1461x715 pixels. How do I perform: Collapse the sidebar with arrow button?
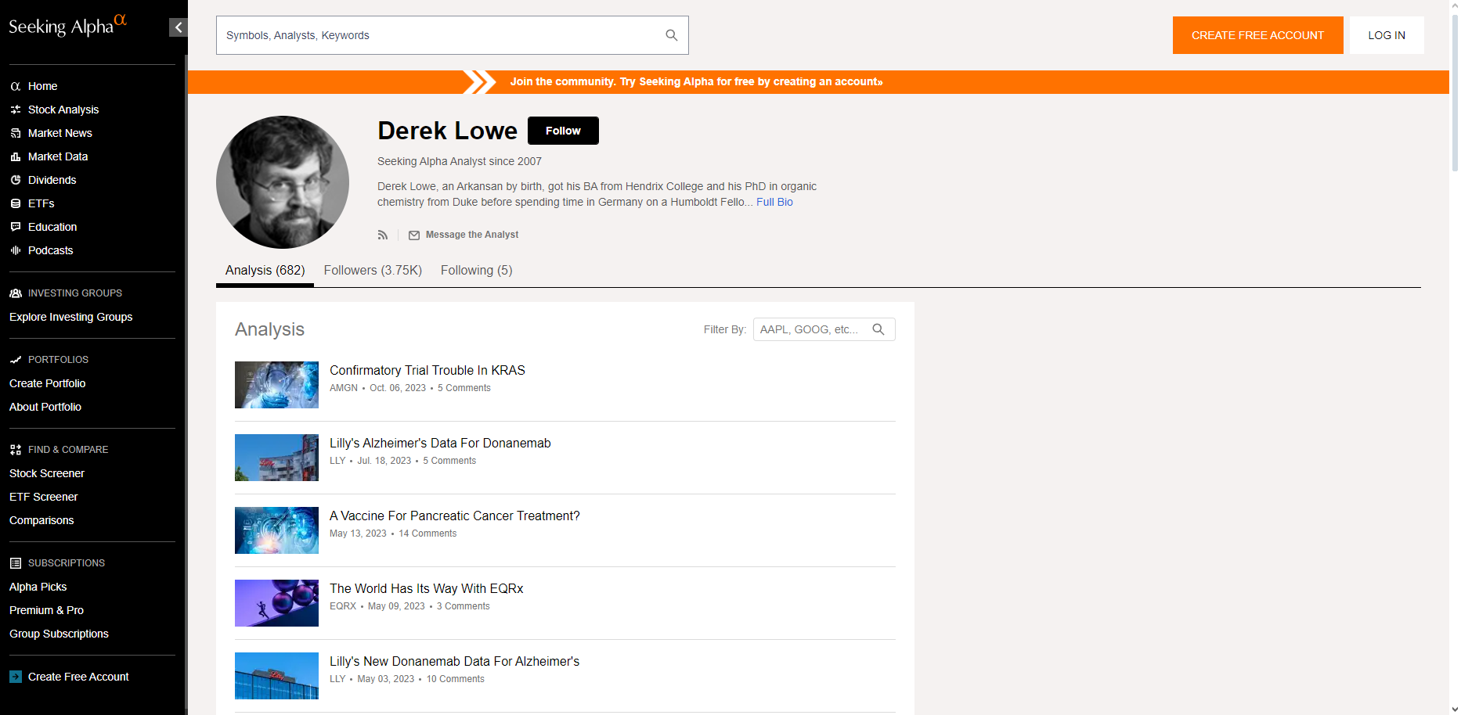tap(179, 27)
